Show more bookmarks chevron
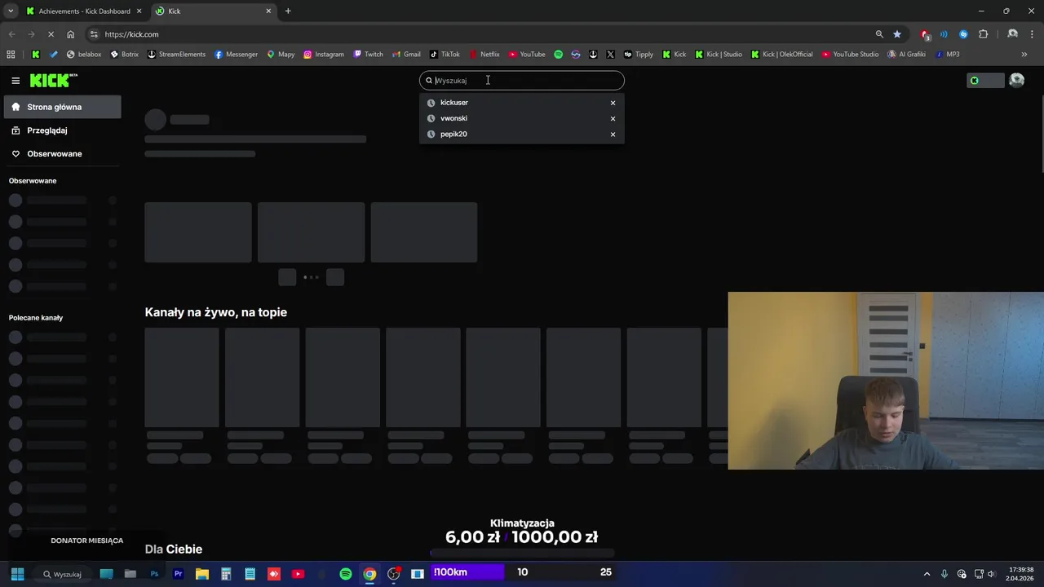 (x=1024, y=55)
